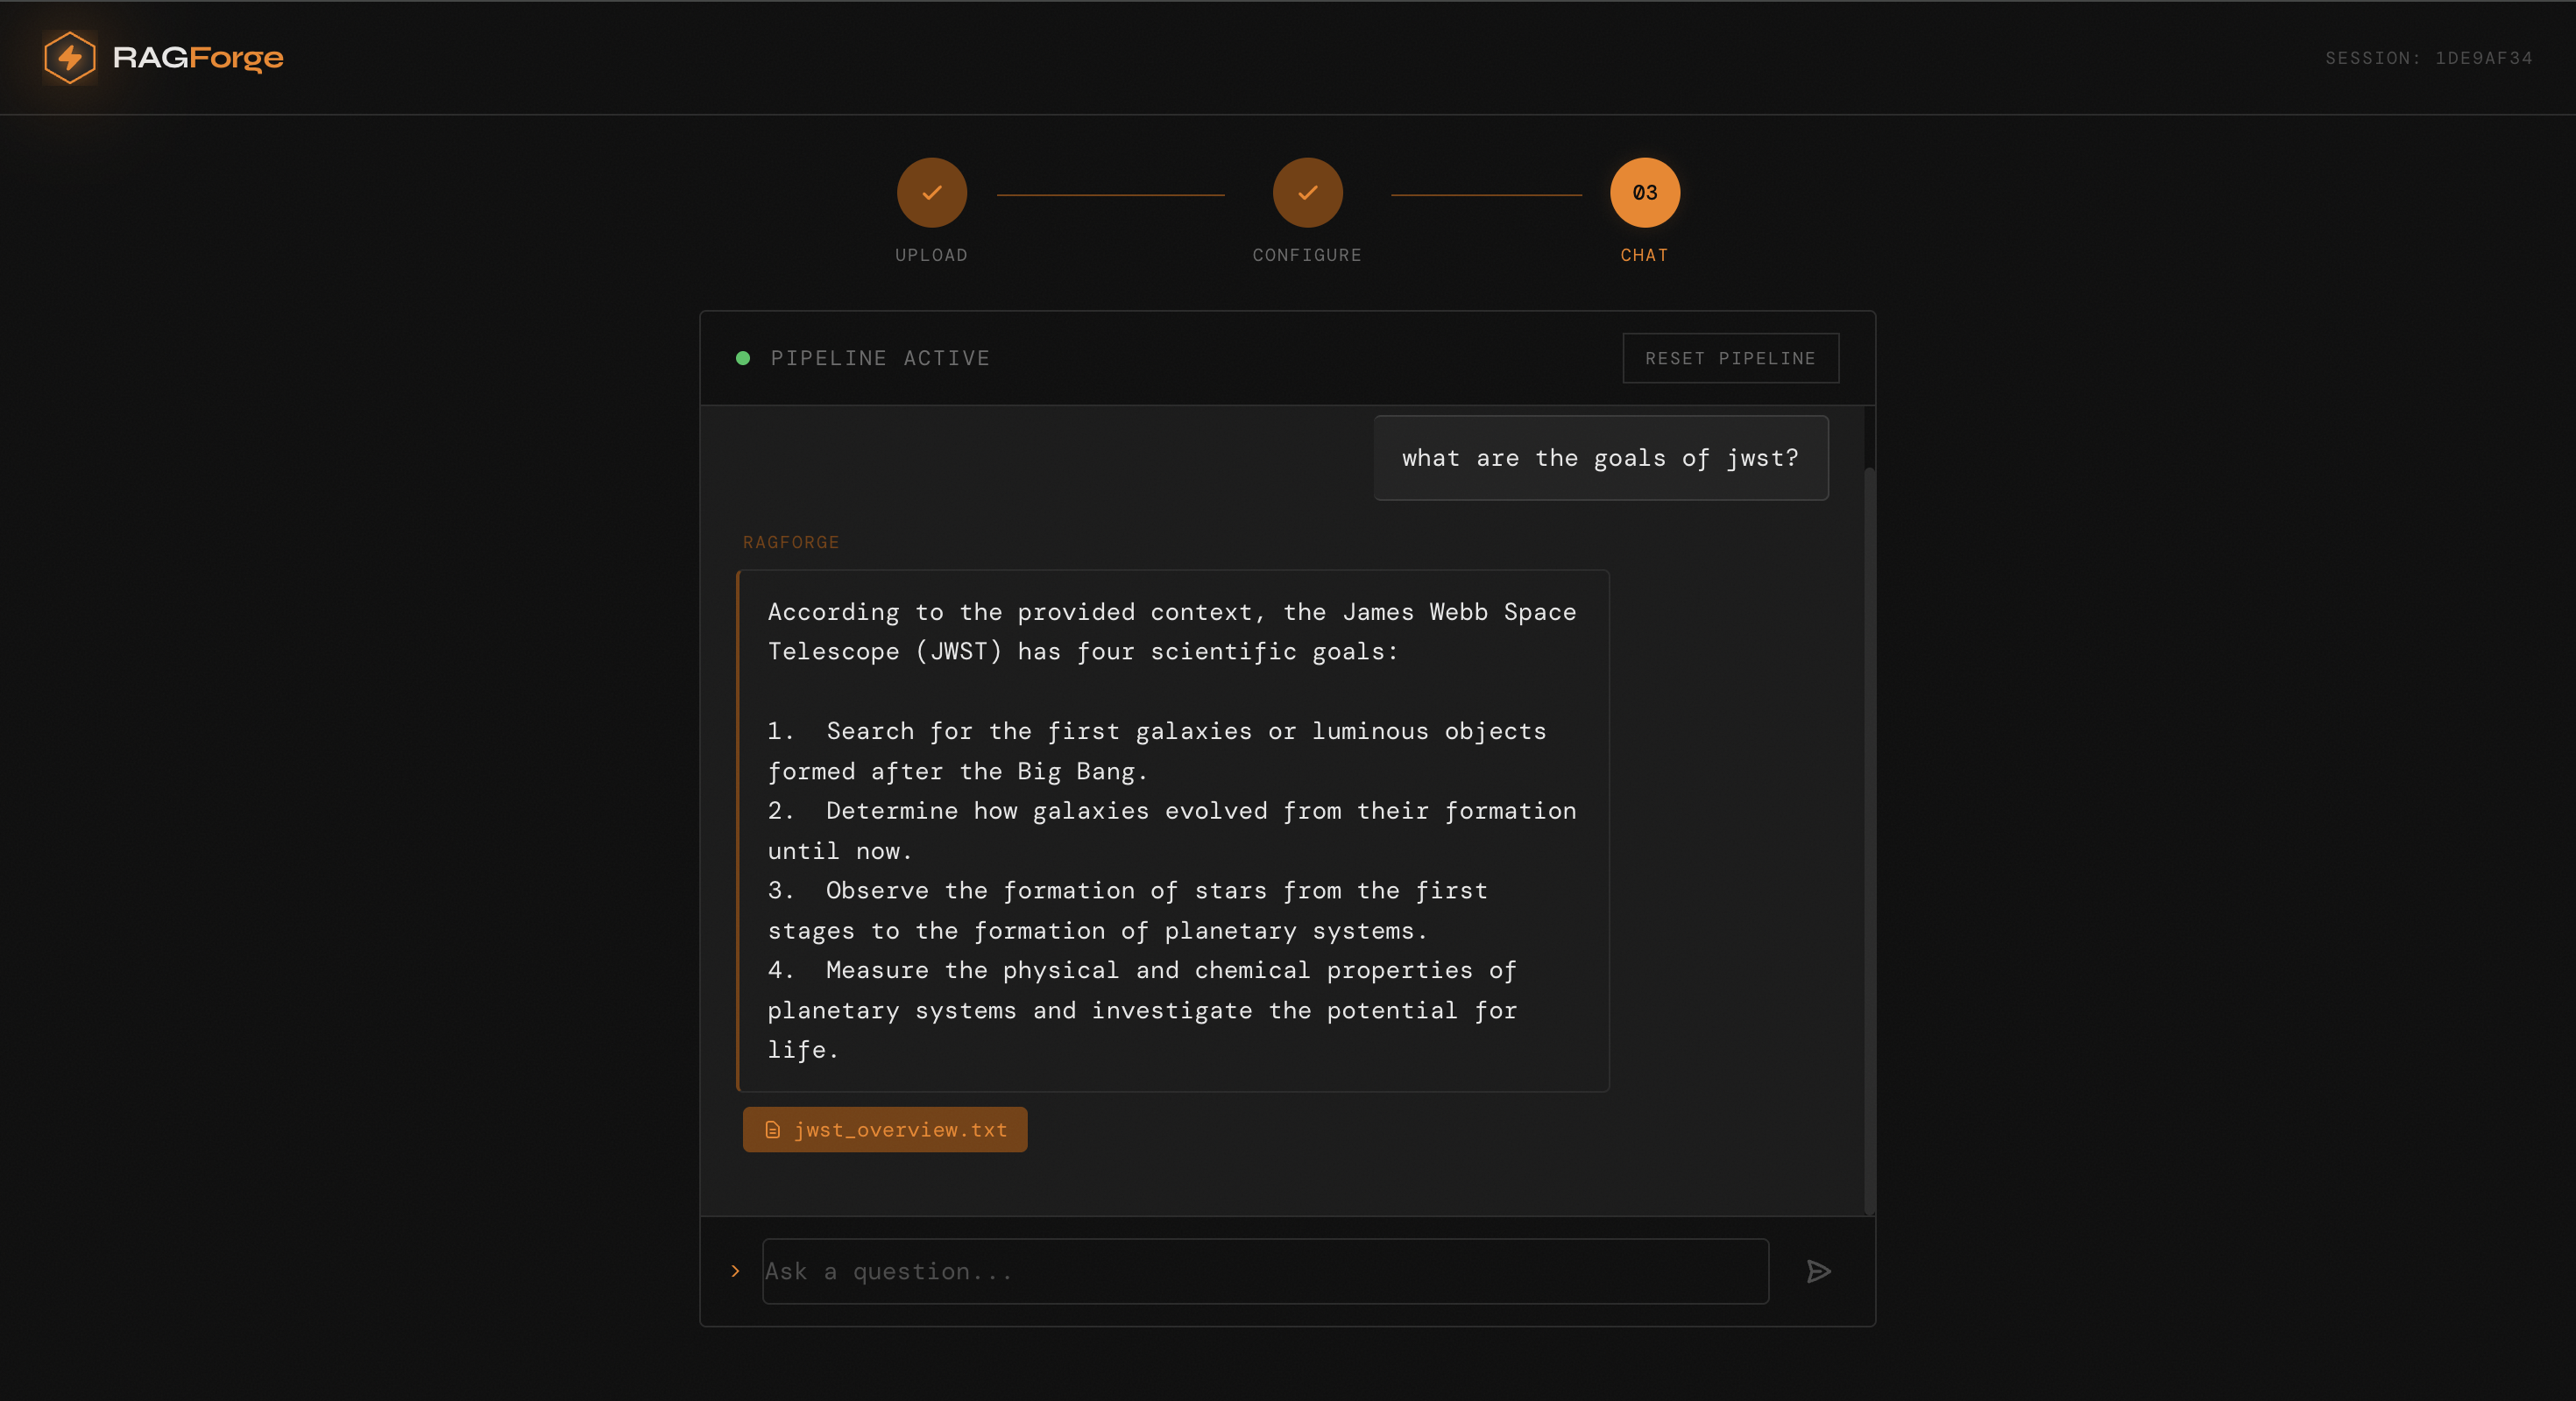The image size is (2576, 1401).
Task: Click the green pipeline status dot
Action: (x=743, y=358)
